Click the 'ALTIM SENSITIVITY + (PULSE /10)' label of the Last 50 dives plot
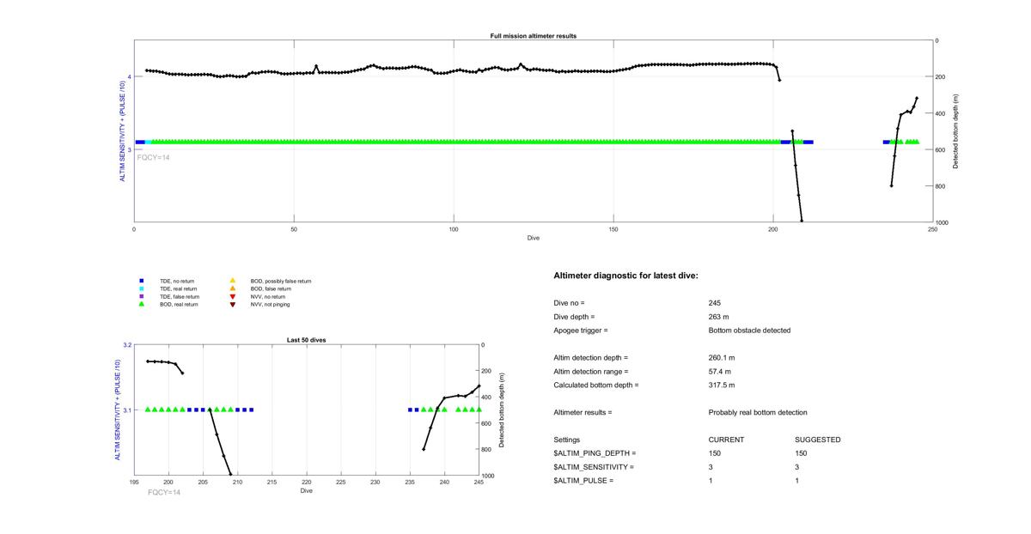 (x=118, y=410)
